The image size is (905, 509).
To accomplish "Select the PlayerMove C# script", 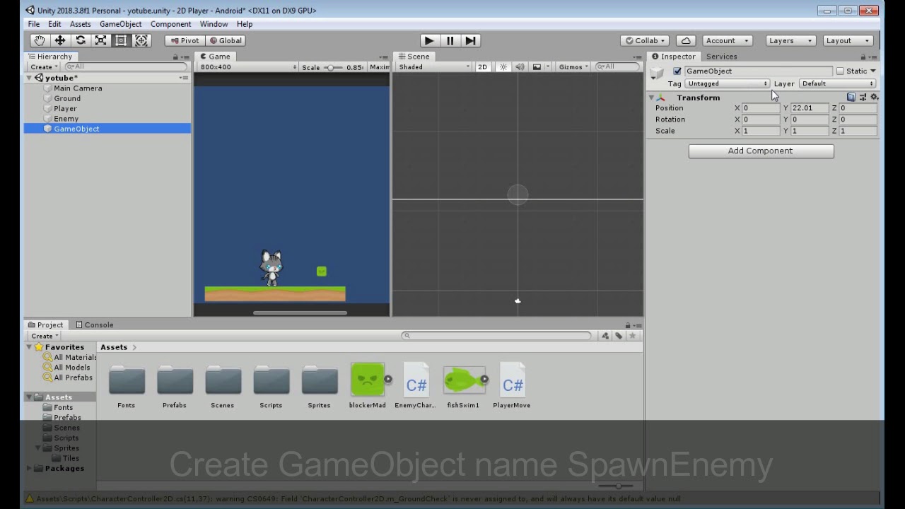I will click(512, 382).
